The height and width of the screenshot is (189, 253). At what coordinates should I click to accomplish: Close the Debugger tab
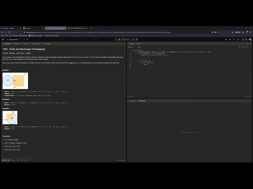[x=51, y=44]
